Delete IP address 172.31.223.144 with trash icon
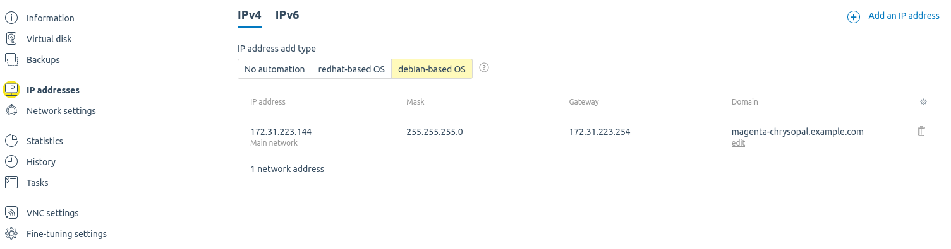 click(x=921, y=131)
